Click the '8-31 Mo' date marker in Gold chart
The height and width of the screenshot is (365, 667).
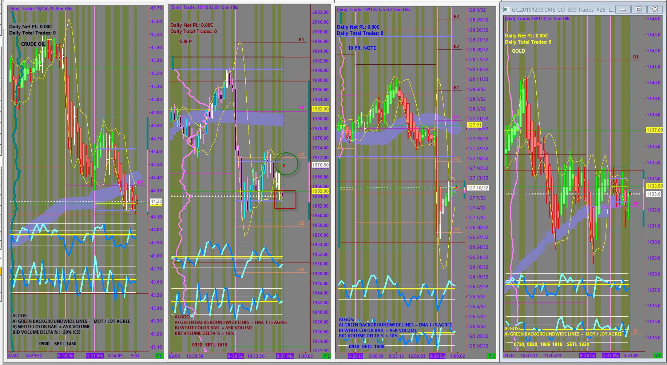tap(610, 356)
